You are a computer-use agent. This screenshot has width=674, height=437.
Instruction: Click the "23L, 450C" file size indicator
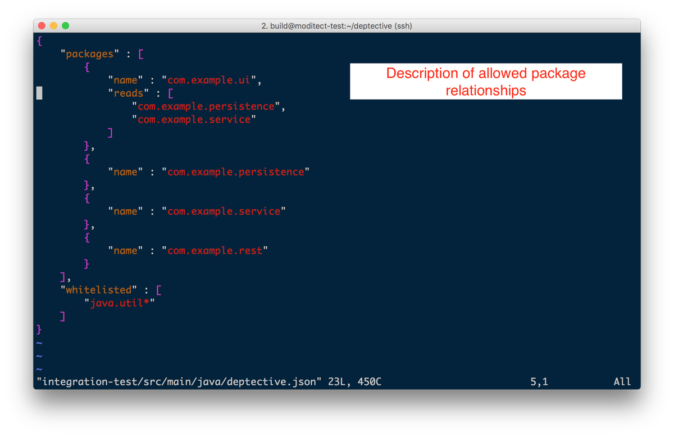(355, 381)
